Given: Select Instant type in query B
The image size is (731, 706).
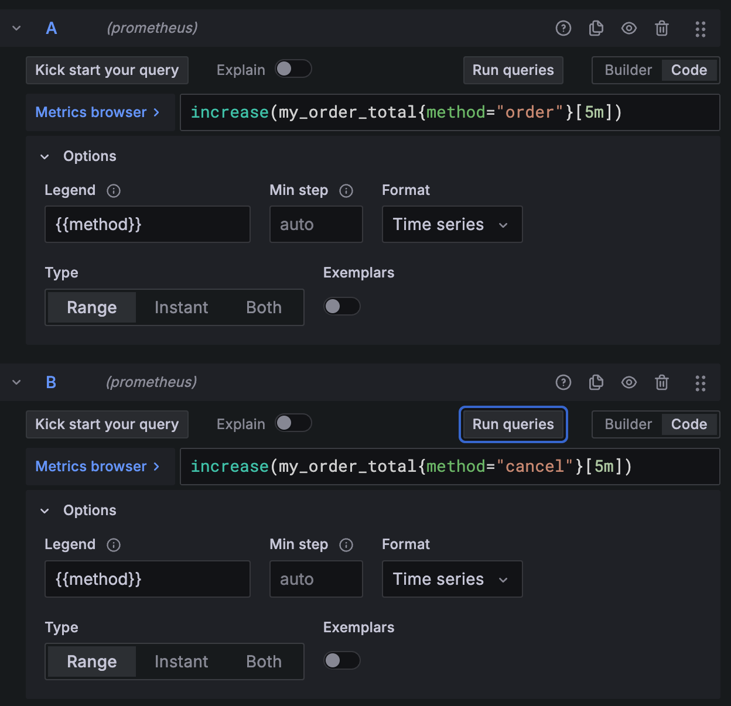Looking at the screenshot, I should [x=182, y=662].
